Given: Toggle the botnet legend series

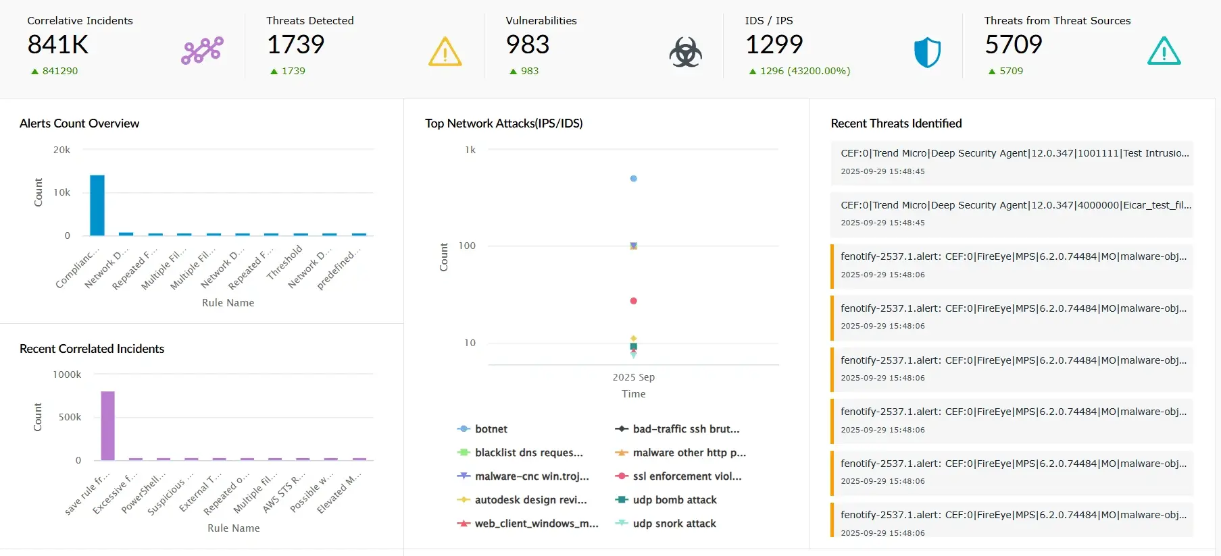Looking at the screenshot, I should click(482, 429).
